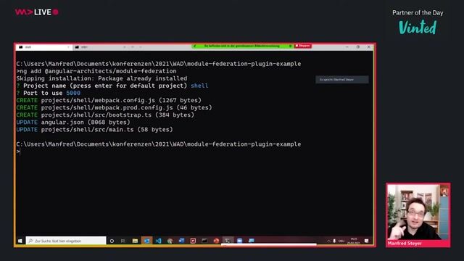Click 'shell' project name answer
This screenshot has width=464, height=261.
coord(199,86)
